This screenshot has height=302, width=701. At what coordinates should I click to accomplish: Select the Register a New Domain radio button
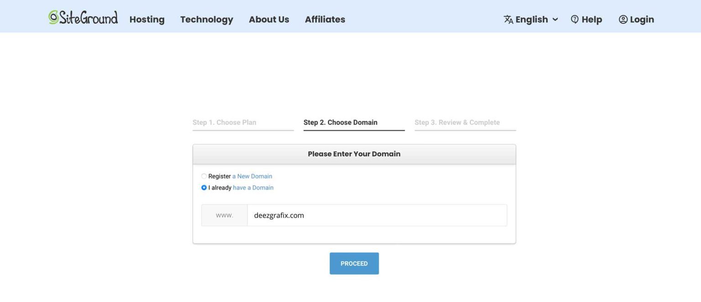[x=204, y=176]
